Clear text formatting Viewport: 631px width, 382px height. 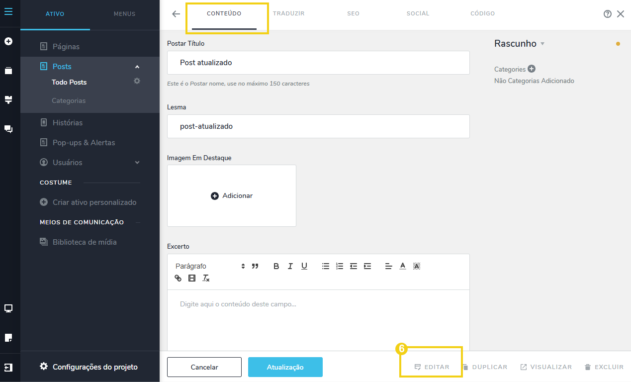pyautogui.click(x=206, y=278)
